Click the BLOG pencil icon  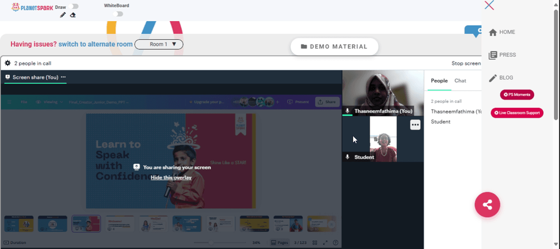pyautogui.click(x=493, y=78)
